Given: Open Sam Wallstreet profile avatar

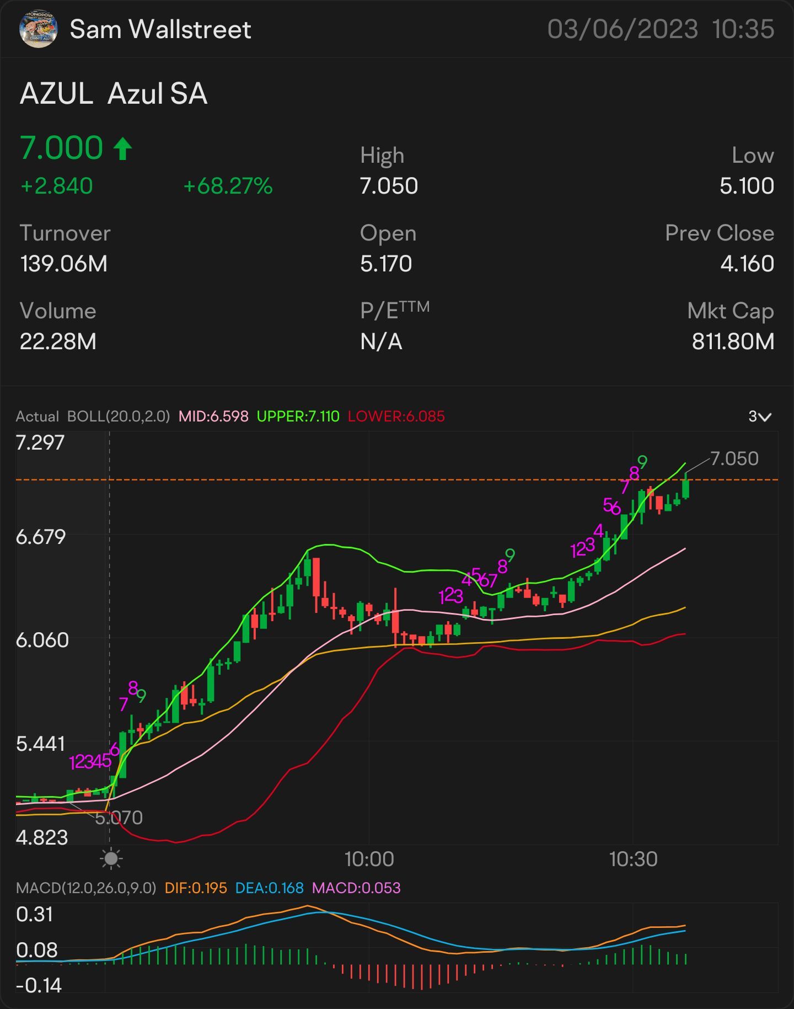Looking at the screenshot, I should coord(38,29).
